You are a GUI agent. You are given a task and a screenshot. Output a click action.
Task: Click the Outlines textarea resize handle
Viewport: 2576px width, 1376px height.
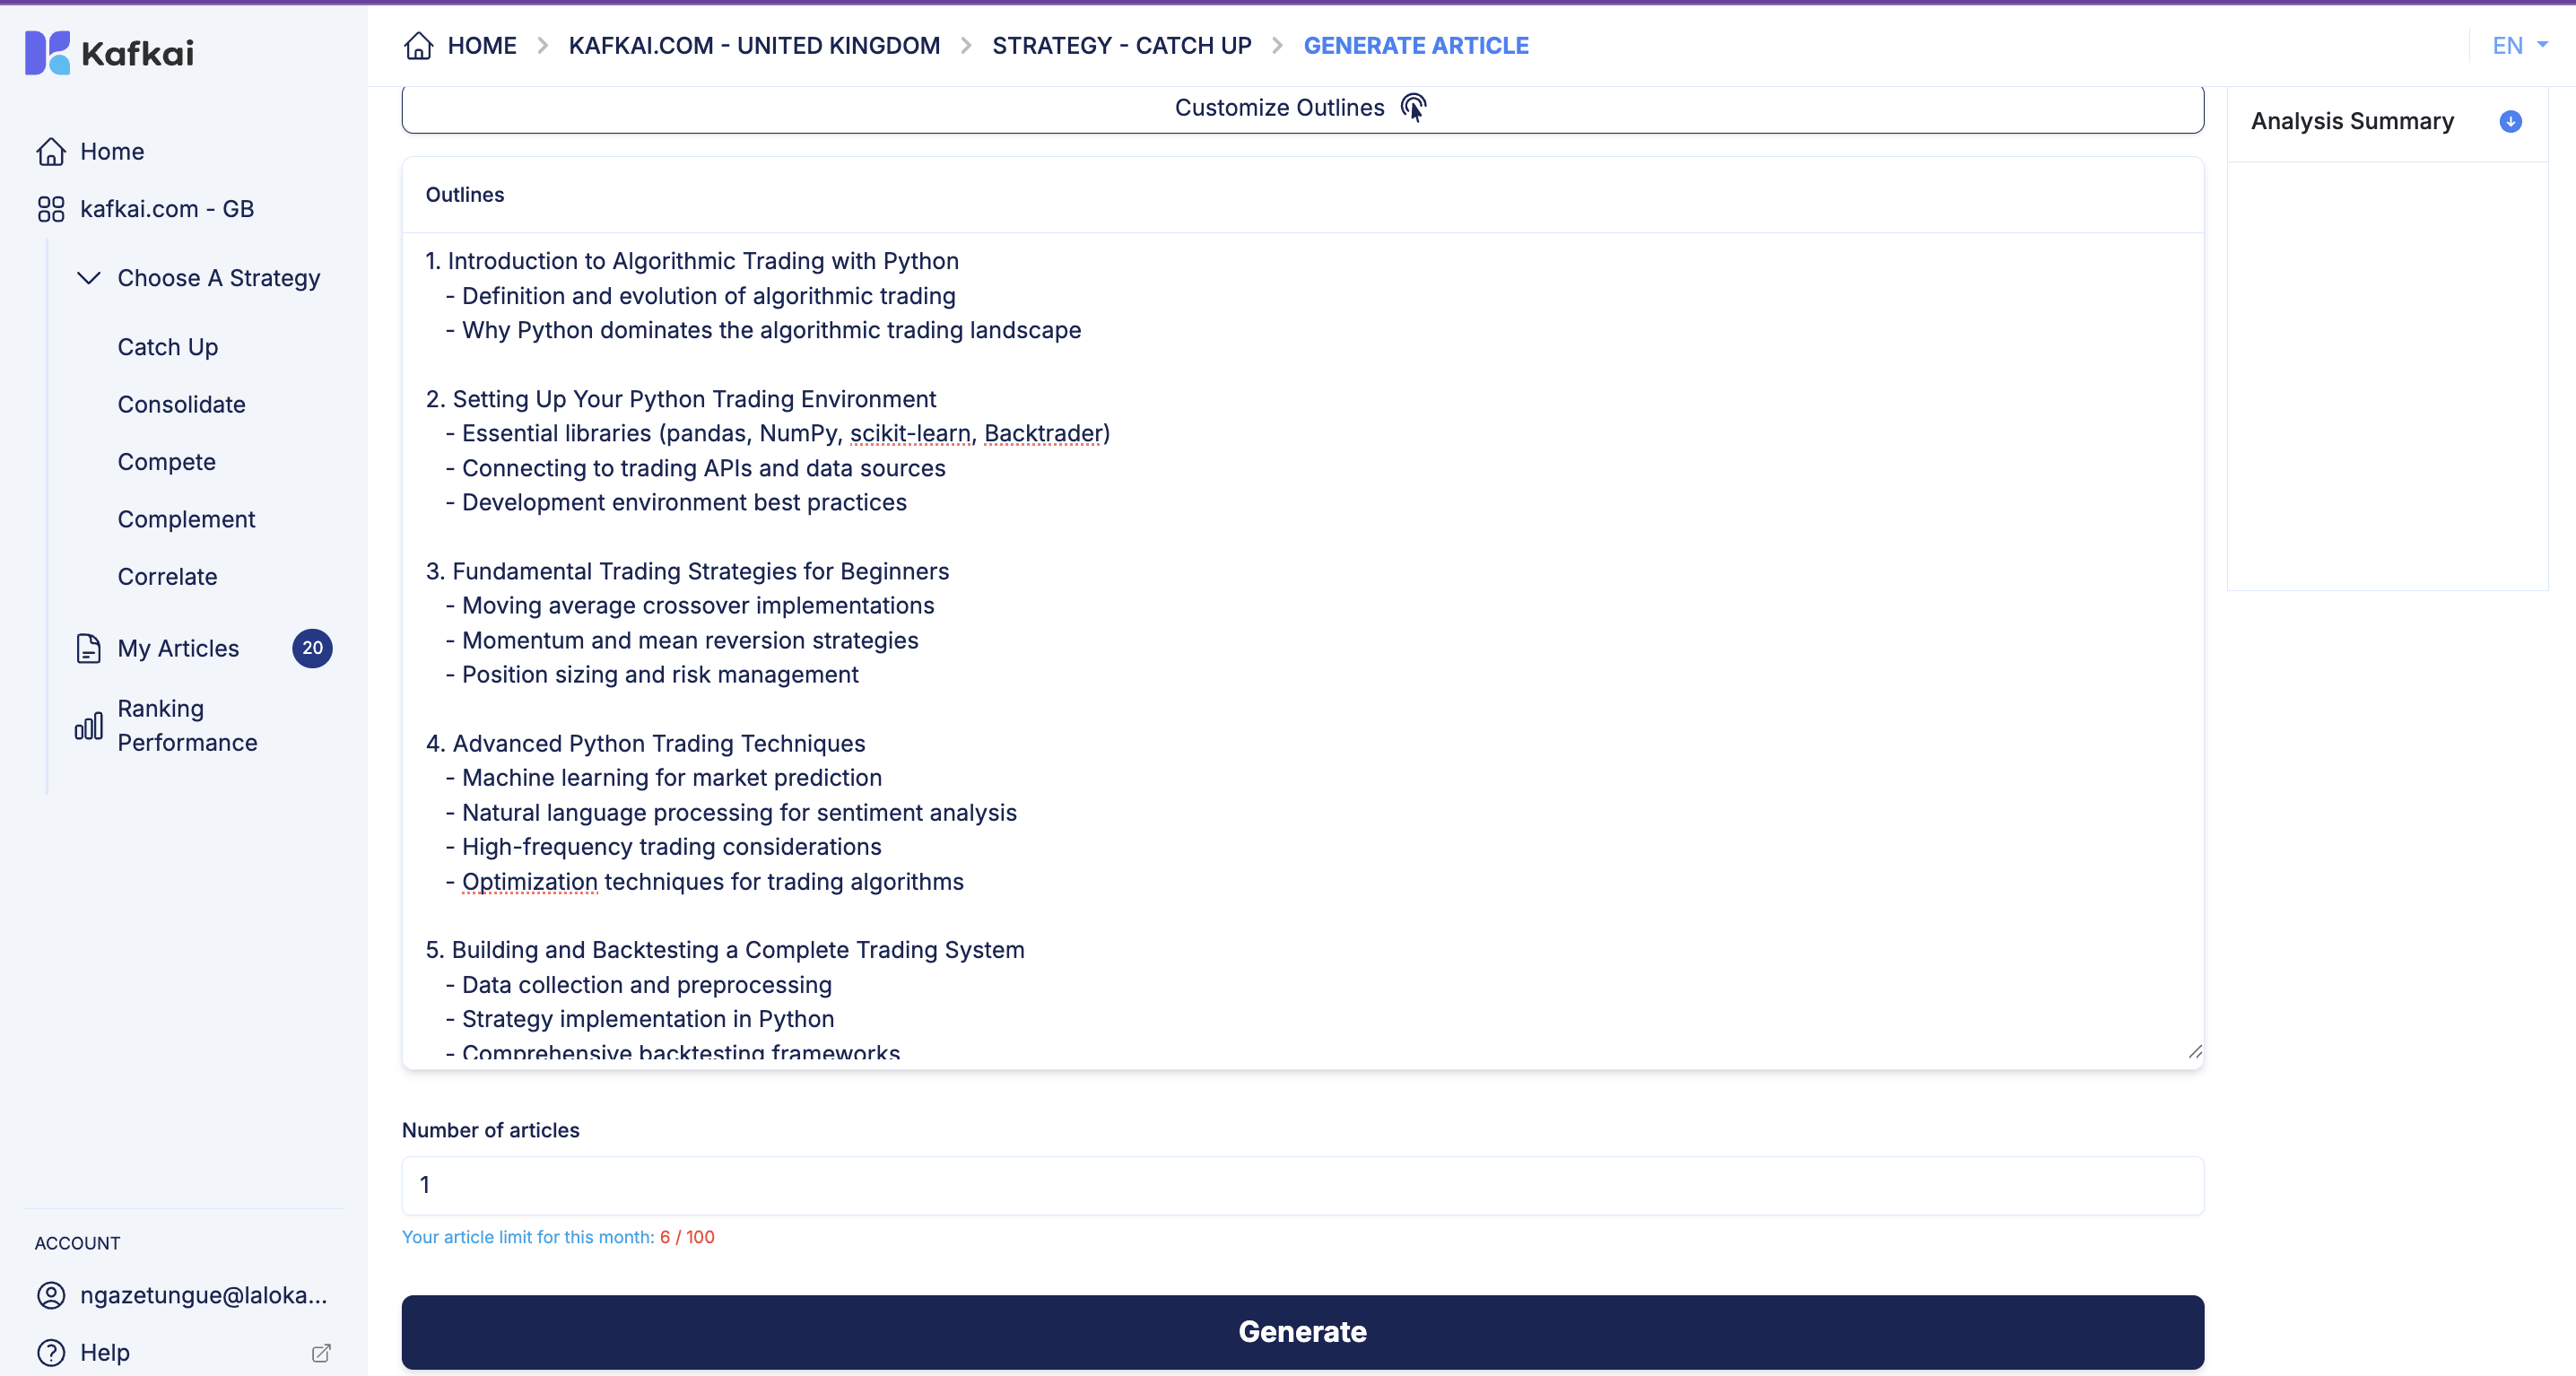click(x=2194, y=1051)
